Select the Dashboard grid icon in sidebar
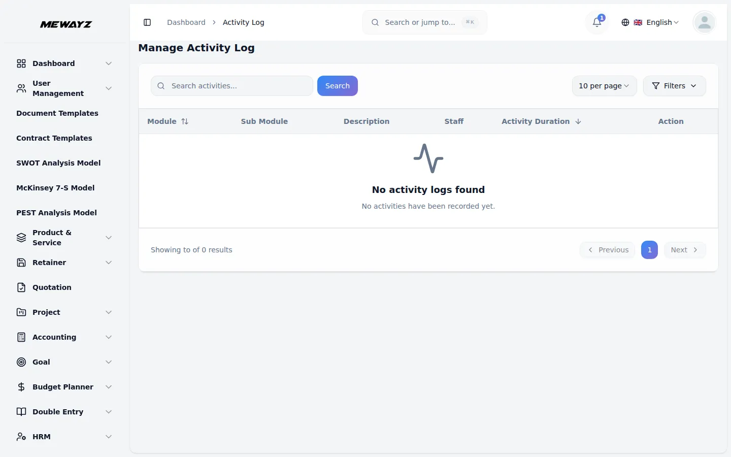Viewport: 731px width, 457px height. (x=21, y=63)
